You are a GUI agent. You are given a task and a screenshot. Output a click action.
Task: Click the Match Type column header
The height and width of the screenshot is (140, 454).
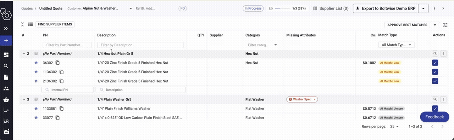pyautogui.click(x=387, y=35)
